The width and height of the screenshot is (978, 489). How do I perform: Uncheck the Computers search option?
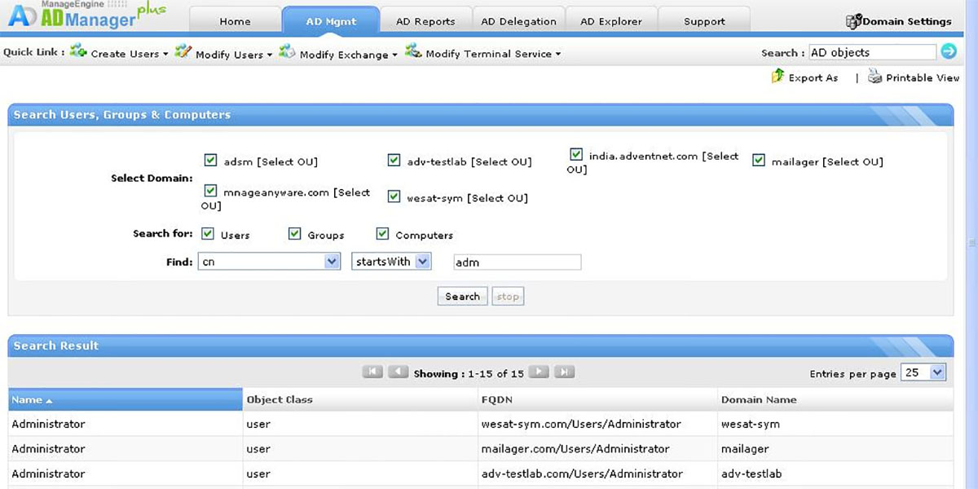click(x=382, y=233)
